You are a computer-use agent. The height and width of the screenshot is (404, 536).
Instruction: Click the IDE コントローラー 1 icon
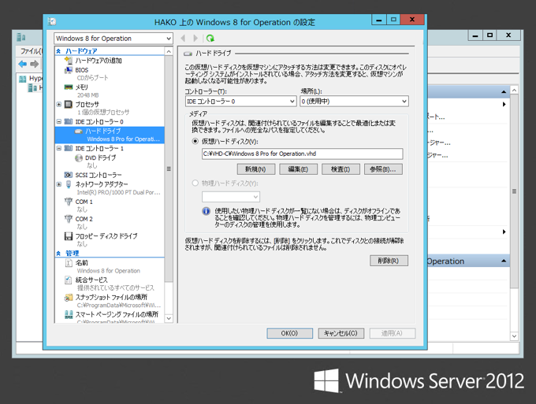[69, 148]
